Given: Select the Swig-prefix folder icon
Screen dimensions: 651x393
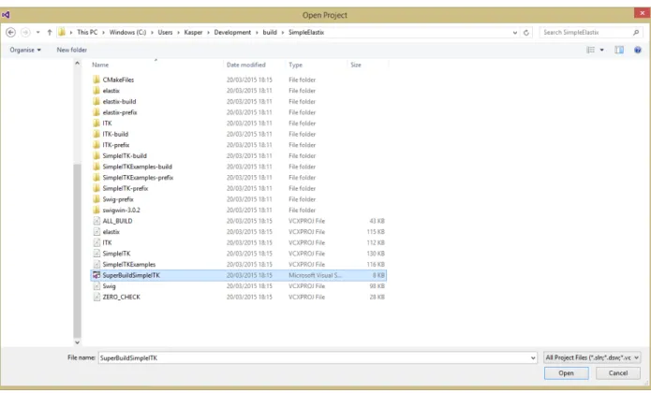Looking at the screenshot, I should [x=96, y=199].
